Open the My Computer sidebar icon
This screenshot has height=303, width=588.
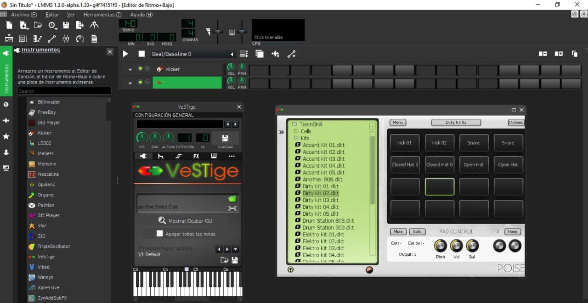click(x=6, y=168)
